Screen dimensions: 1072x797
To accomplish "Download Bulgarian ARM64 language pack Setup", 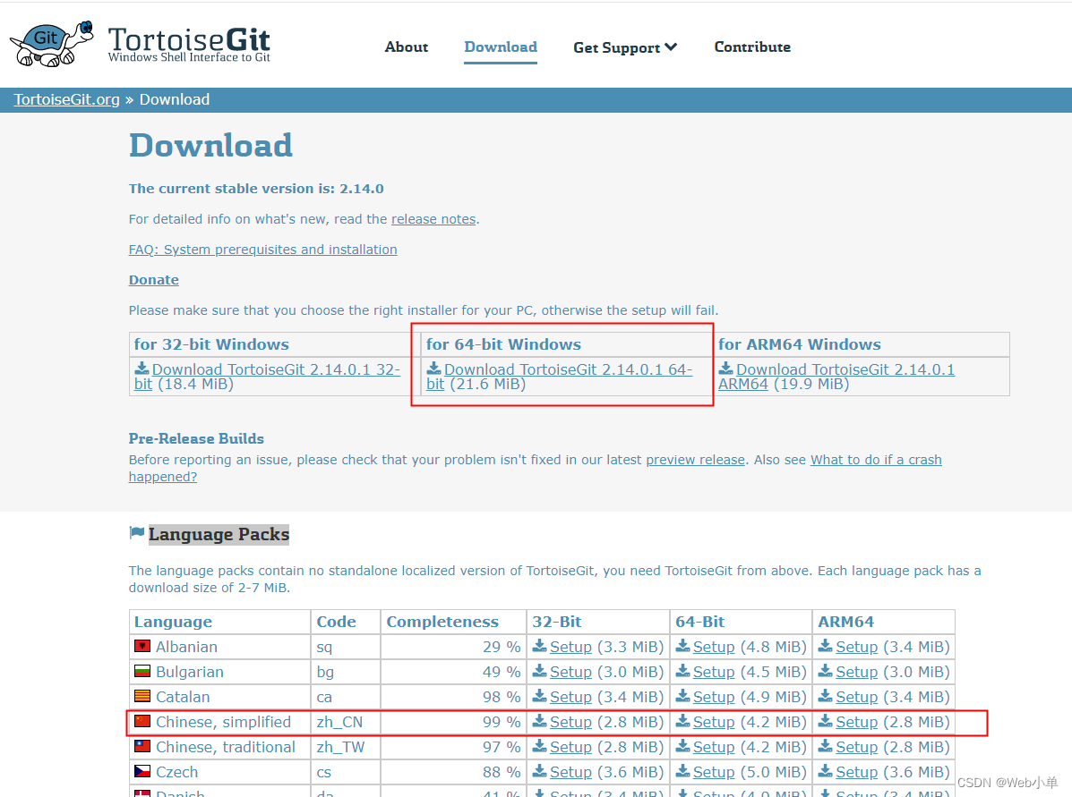I will [x=857, y=672].
